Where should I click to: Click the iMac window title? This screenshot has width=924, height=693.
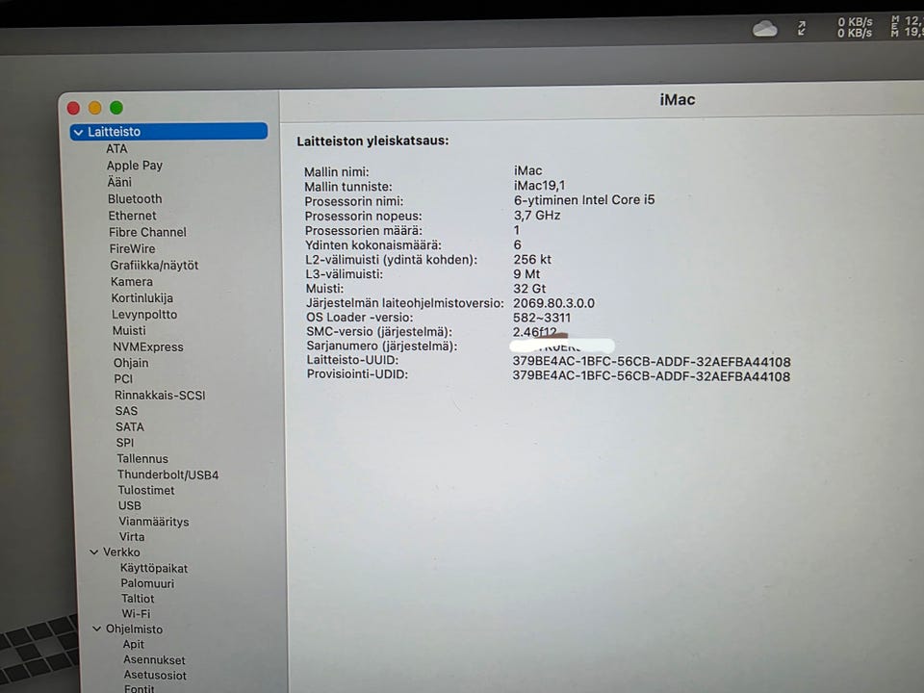(x=677, y=99)
